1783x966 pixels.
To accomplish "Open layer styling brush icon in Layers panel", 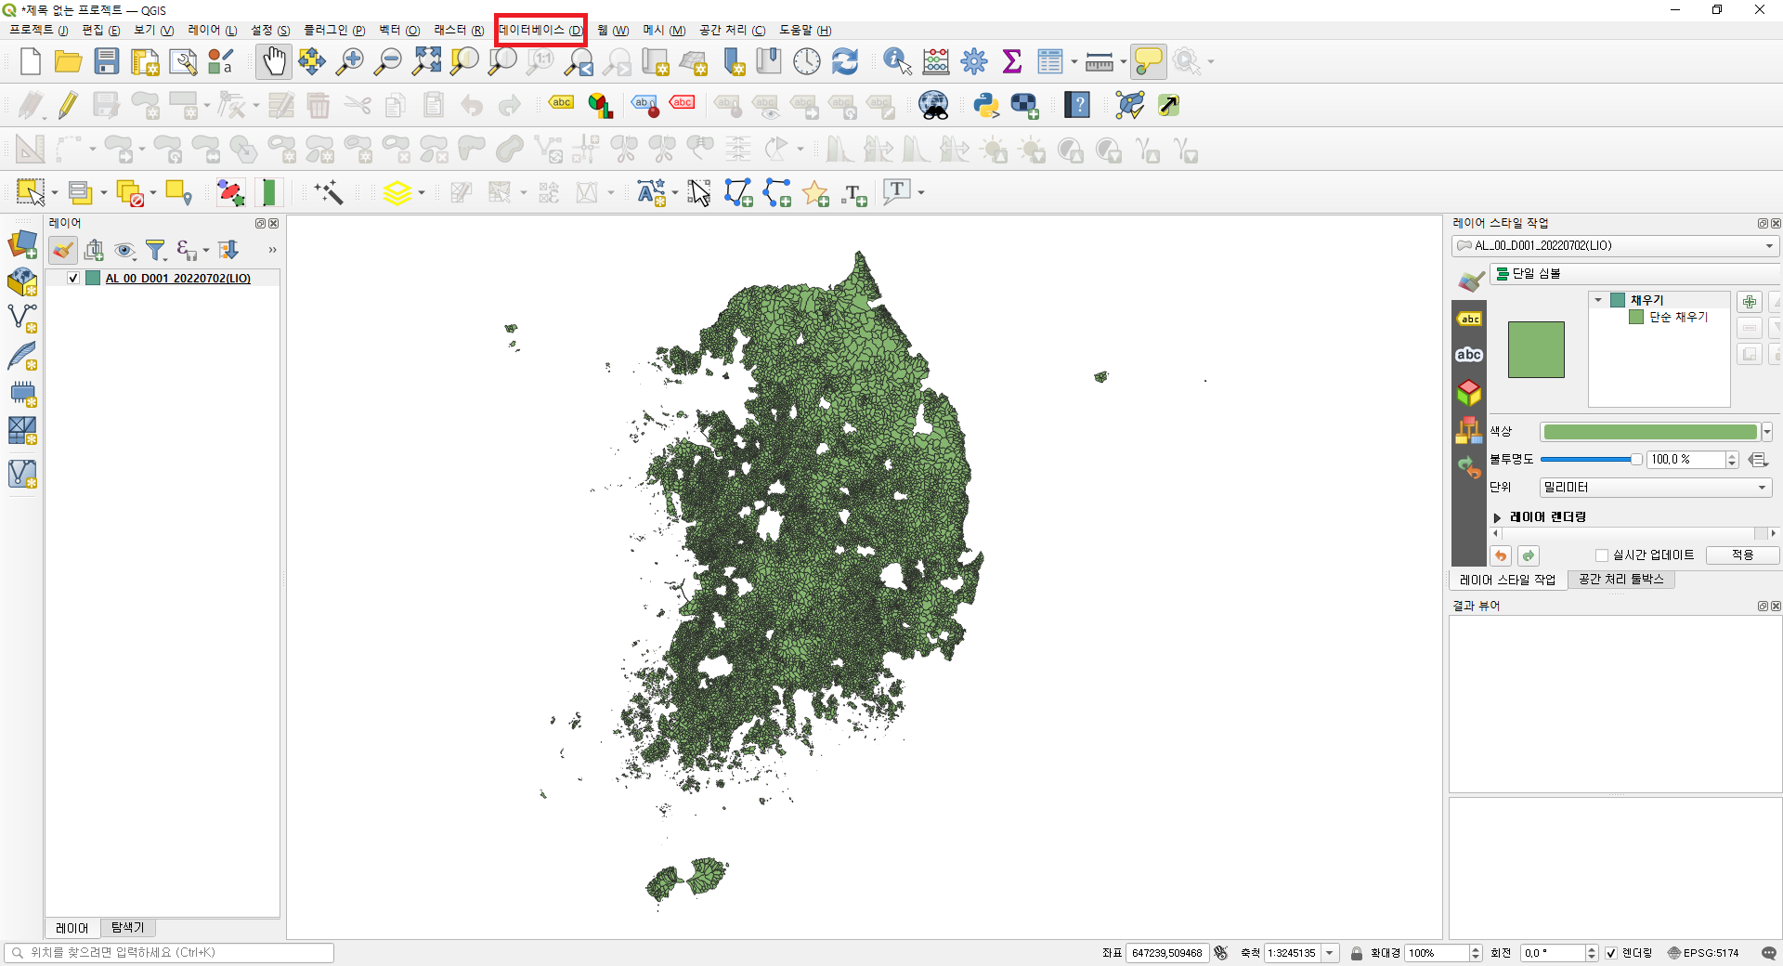I will pos(63,250).
